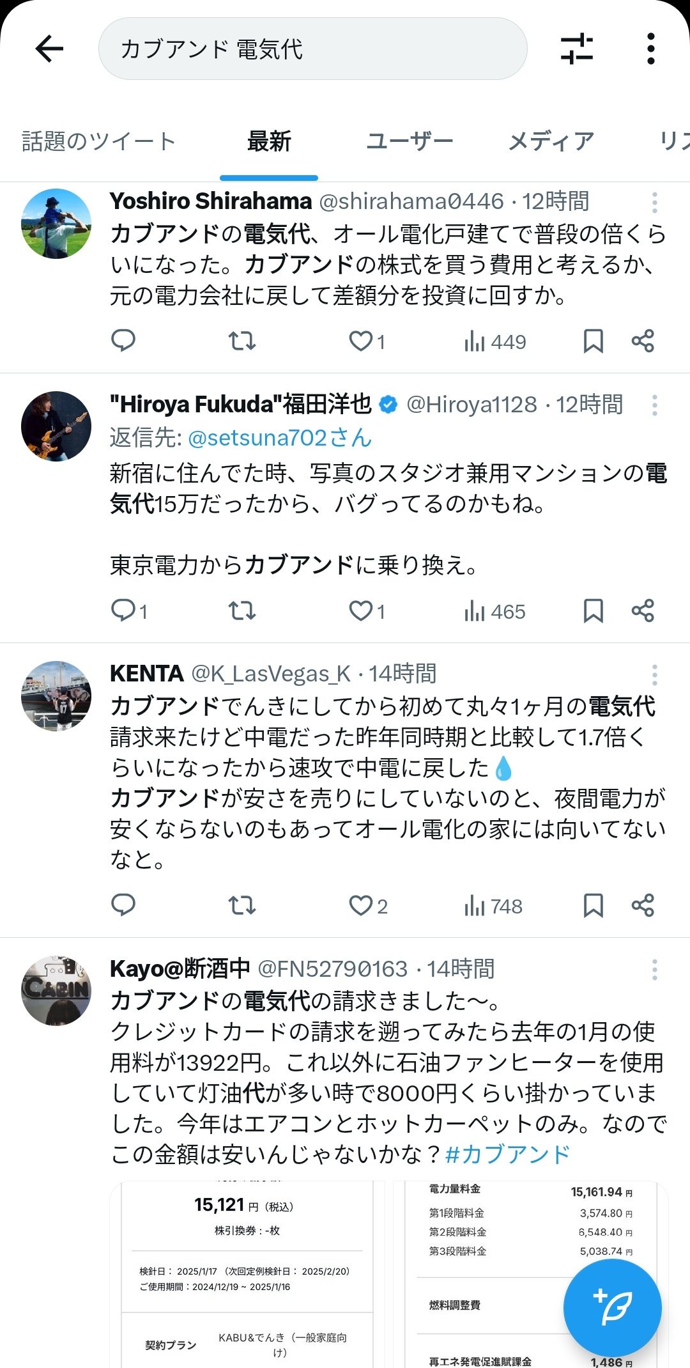Like KENTA's tweet
Screen dimensions: 690x1368
(361, 905)
